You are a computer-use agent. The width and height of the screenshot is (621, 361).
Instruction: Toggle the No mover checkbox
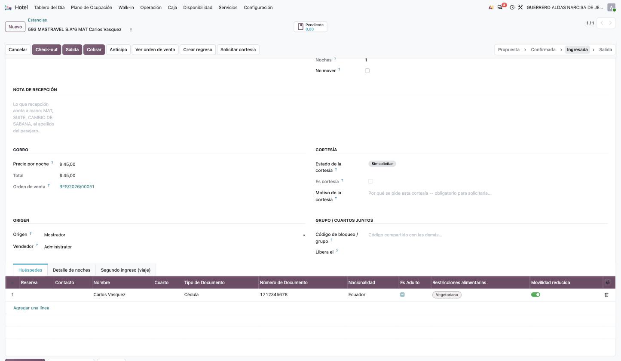367,71
